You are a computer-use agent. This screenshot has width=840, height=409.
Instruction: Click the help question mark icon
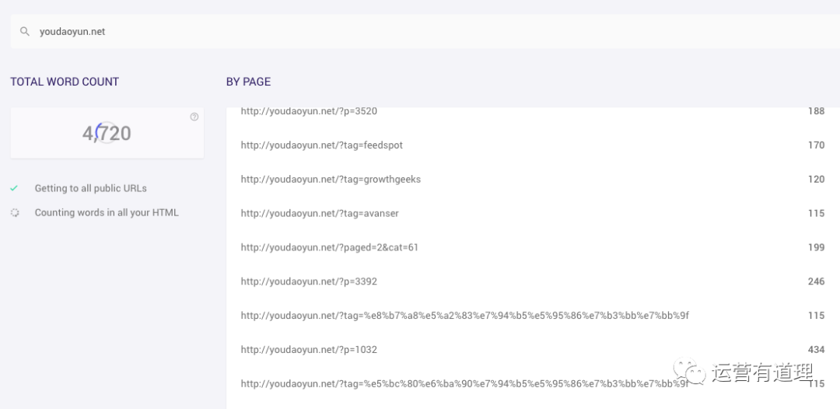(194, 117)
